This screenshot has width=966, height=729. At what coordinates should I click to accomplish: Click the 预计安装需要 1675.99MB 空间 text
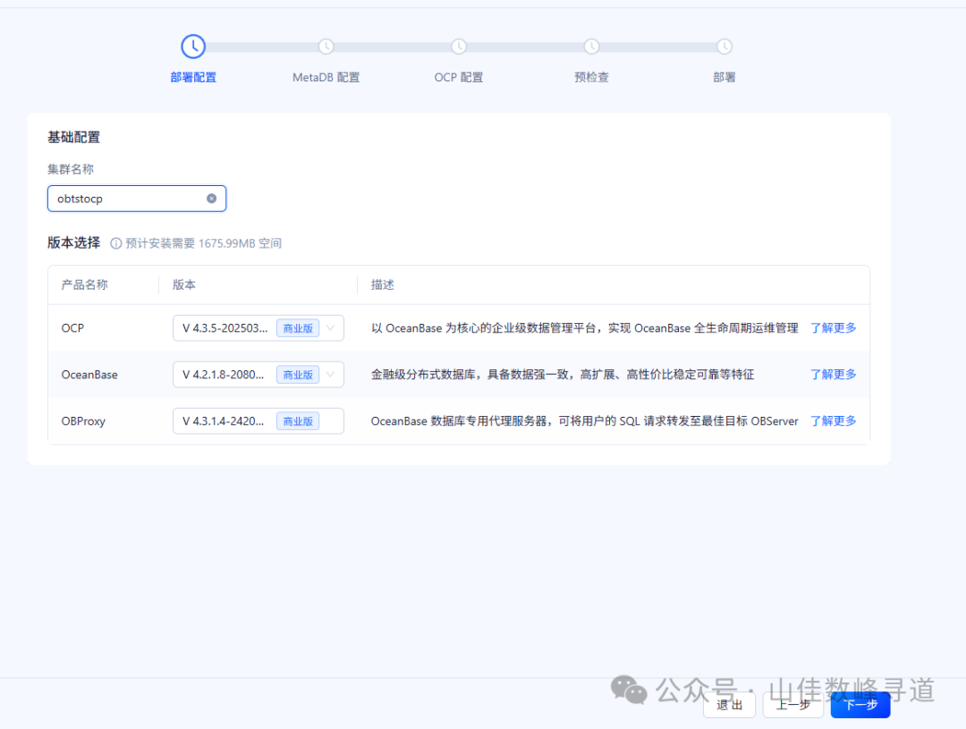click(x=203, y=243)
